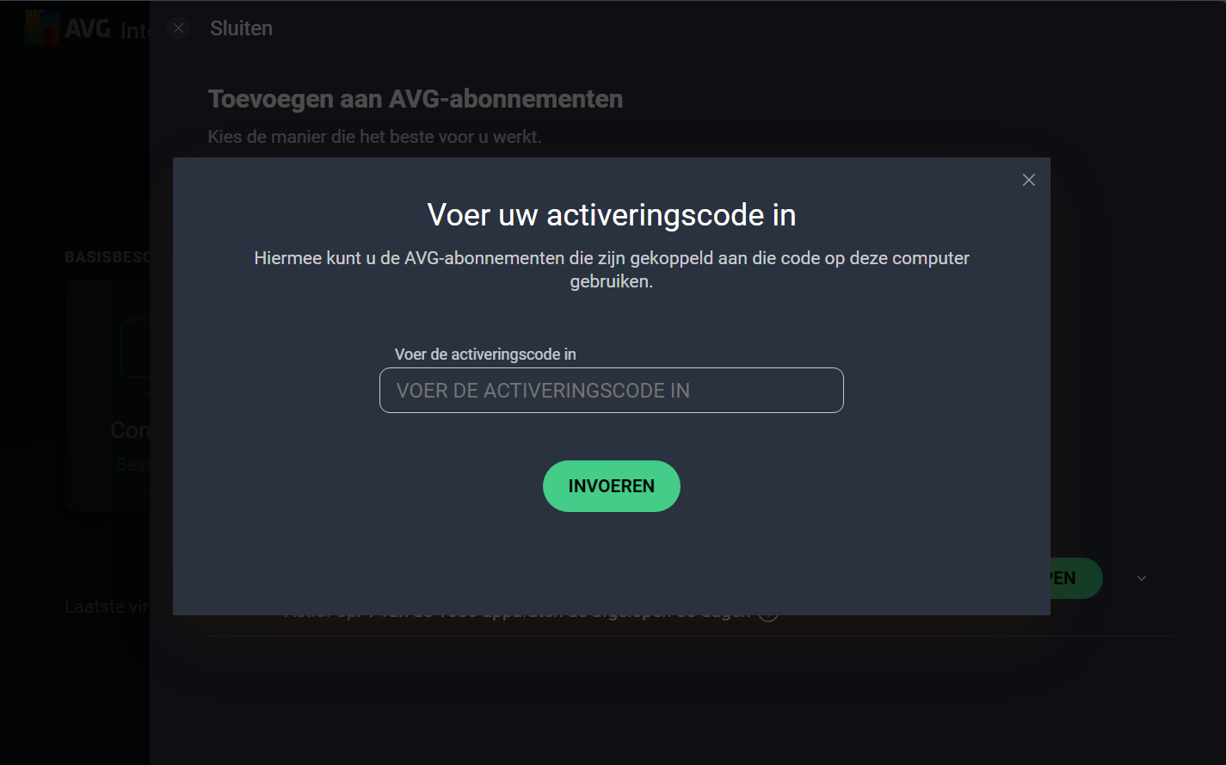The height and width of the screenshot is (765, 1226).
Task: Select the dimmed Computer tile
Action: click(x=108, y=396)
